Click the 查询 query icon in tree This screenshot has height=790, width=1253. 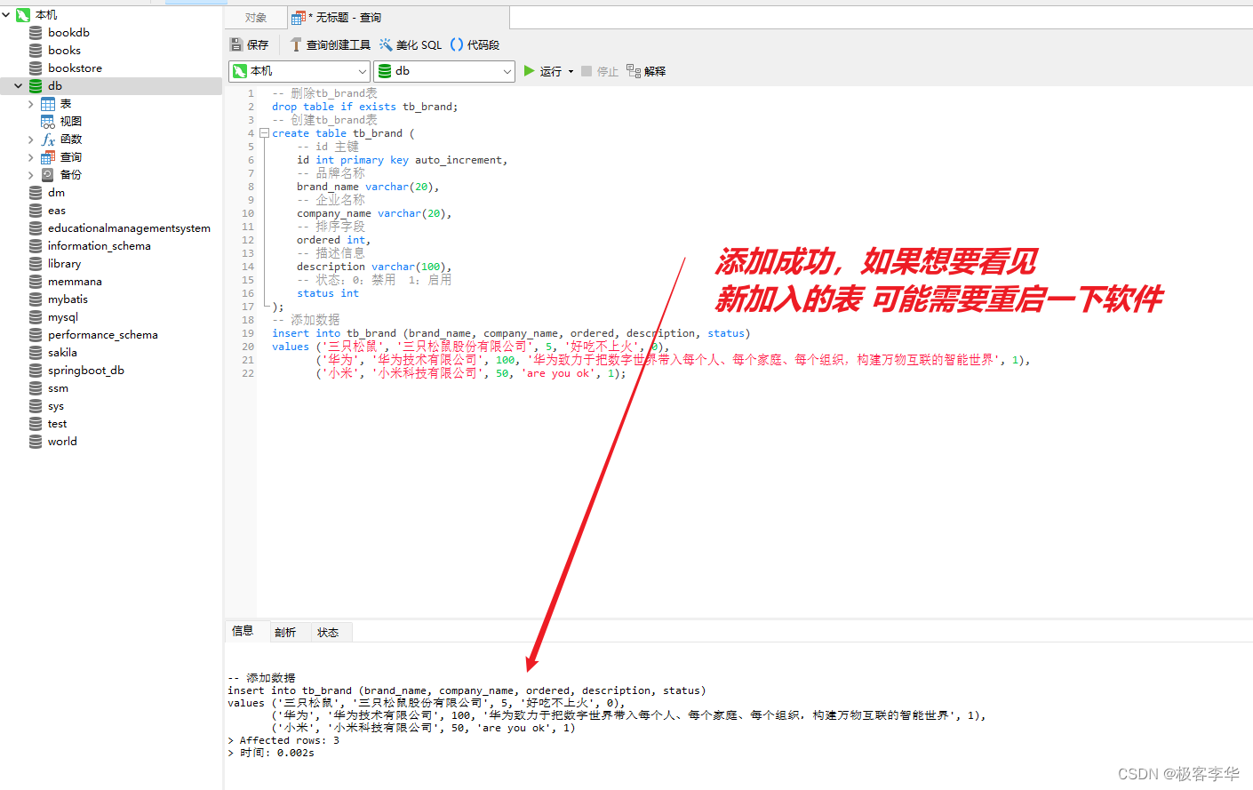coord(48,157)
